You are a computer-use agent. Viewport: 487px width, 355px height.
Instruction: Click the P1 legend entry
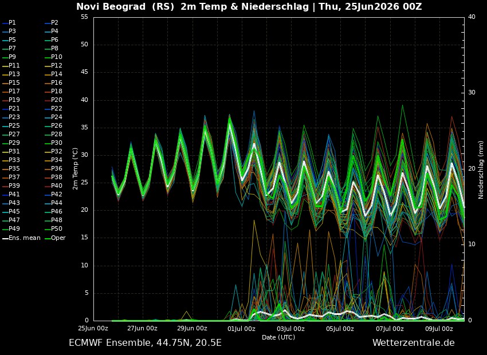click(9, 23)
